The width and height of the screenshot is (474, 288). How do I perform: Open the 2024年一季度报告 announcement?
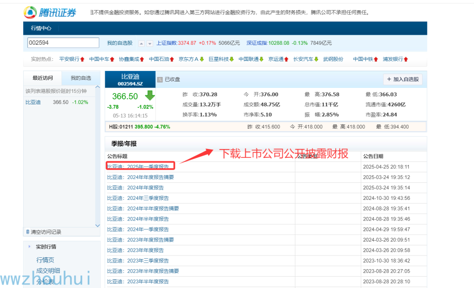click(138, 229)
